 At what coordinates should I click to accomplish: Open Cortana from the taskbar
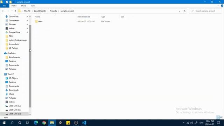(x=20, y=123)
